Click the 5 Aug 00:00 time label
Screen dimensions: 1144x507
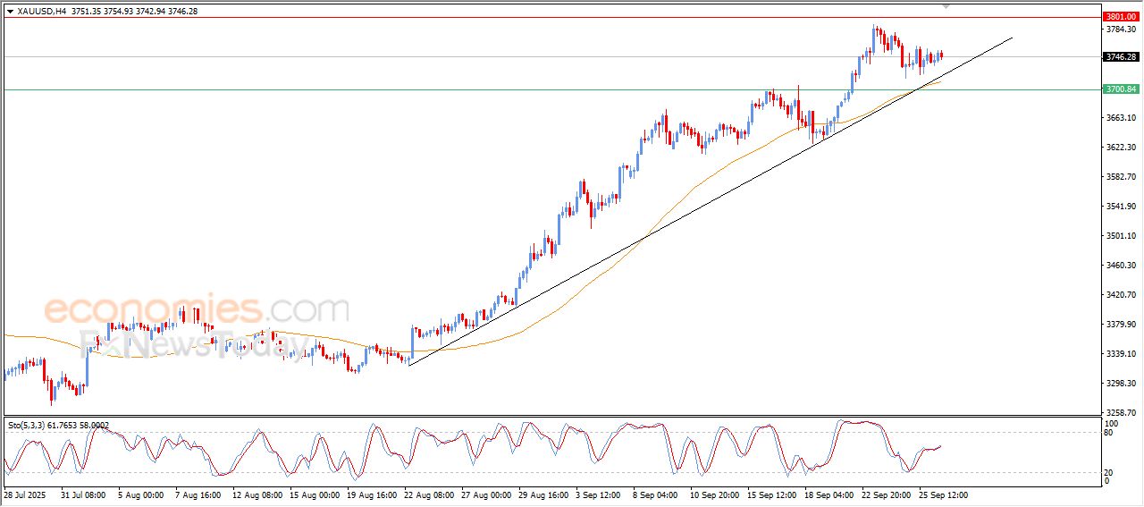140,494
